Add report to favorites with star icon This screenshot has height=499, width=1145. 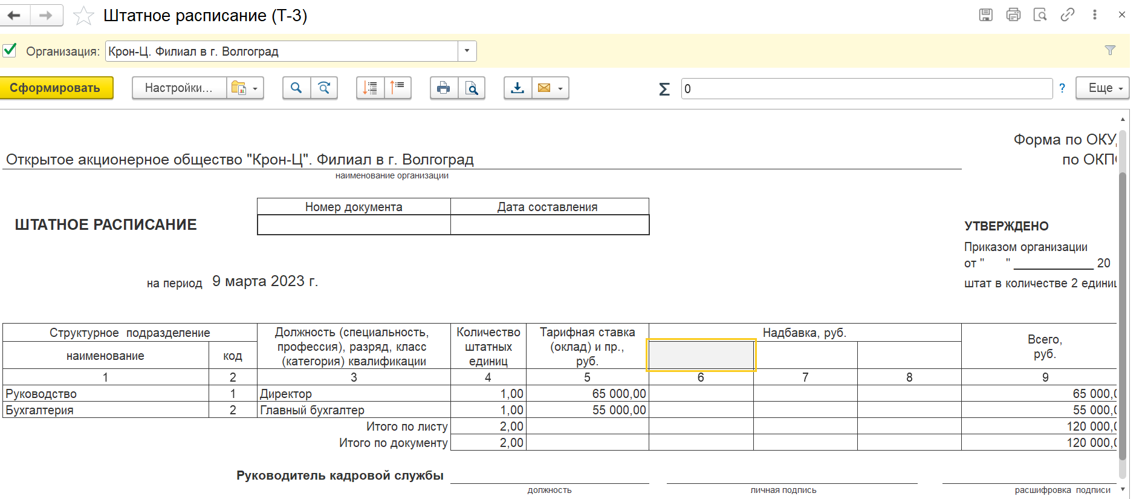coord(83,16)
